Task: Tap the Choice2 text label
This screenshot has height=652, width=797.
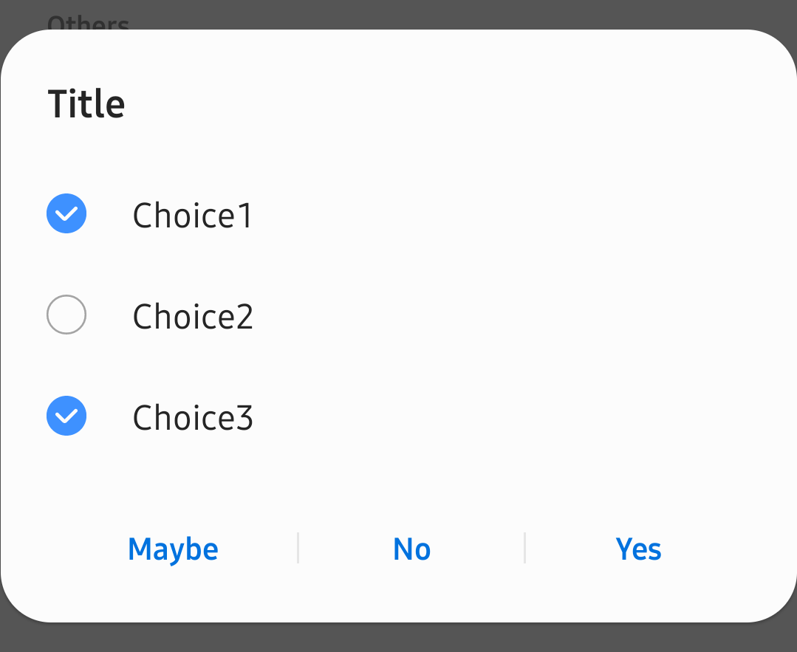Action: point(193,317)
